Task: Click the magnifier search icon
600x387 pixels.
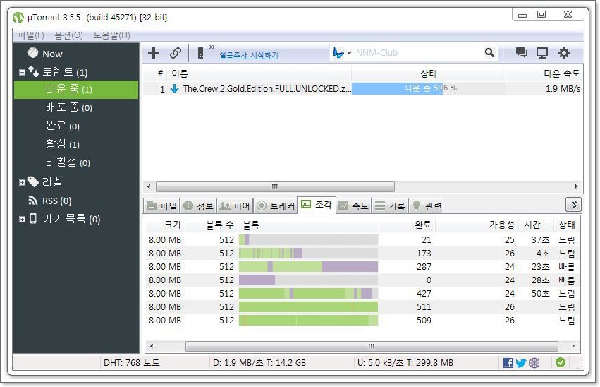Action: 489,52
